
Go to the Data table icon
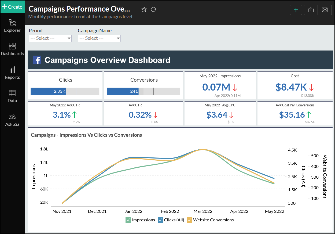click(12, 93)
